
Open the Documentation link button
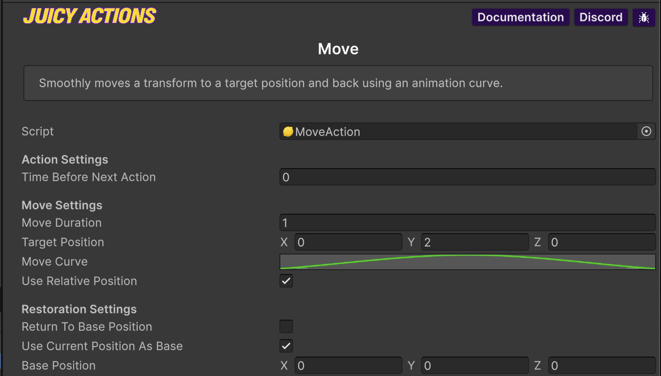[x=520, y=17]
